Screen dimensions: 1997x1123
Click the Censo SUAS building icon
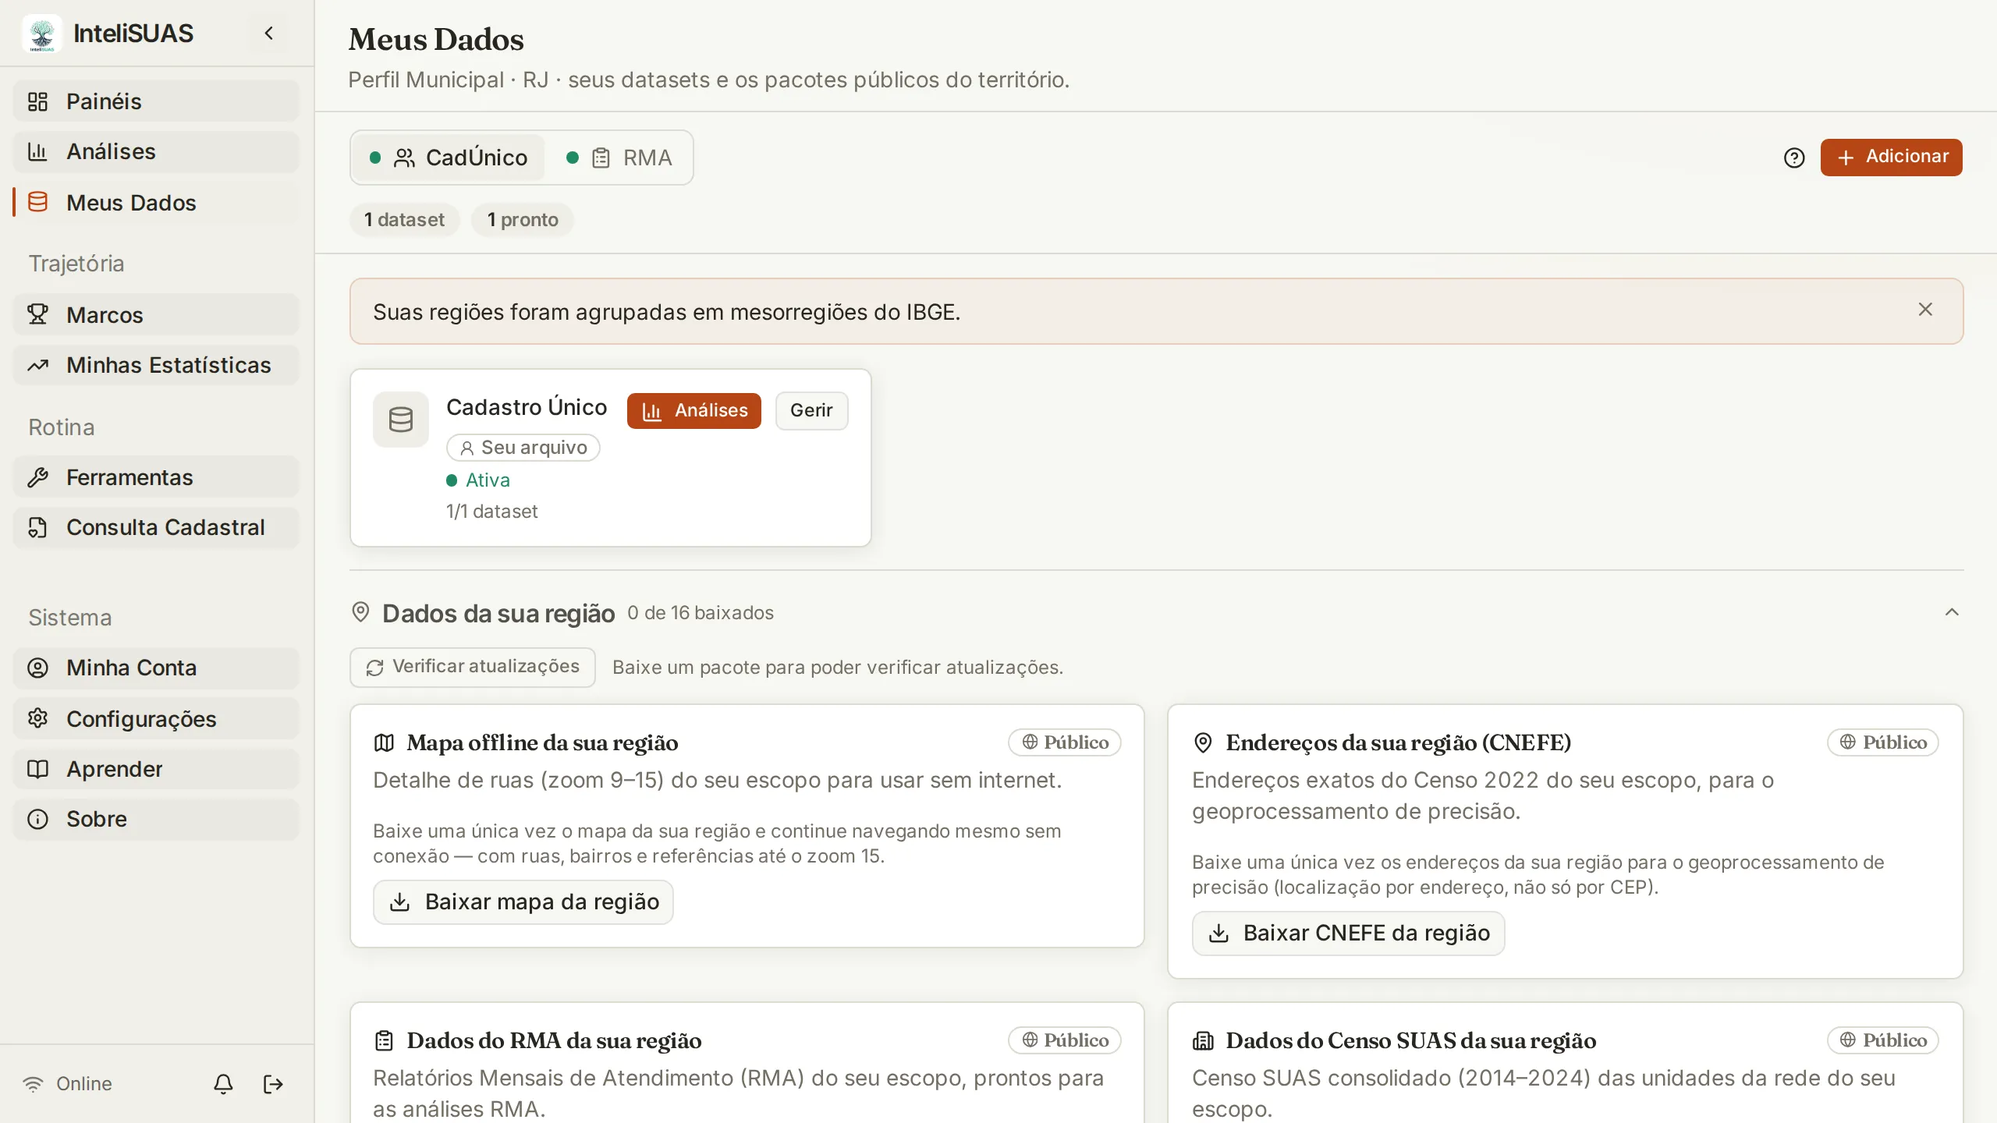pyautogui.click(x=1203, y=1040)
